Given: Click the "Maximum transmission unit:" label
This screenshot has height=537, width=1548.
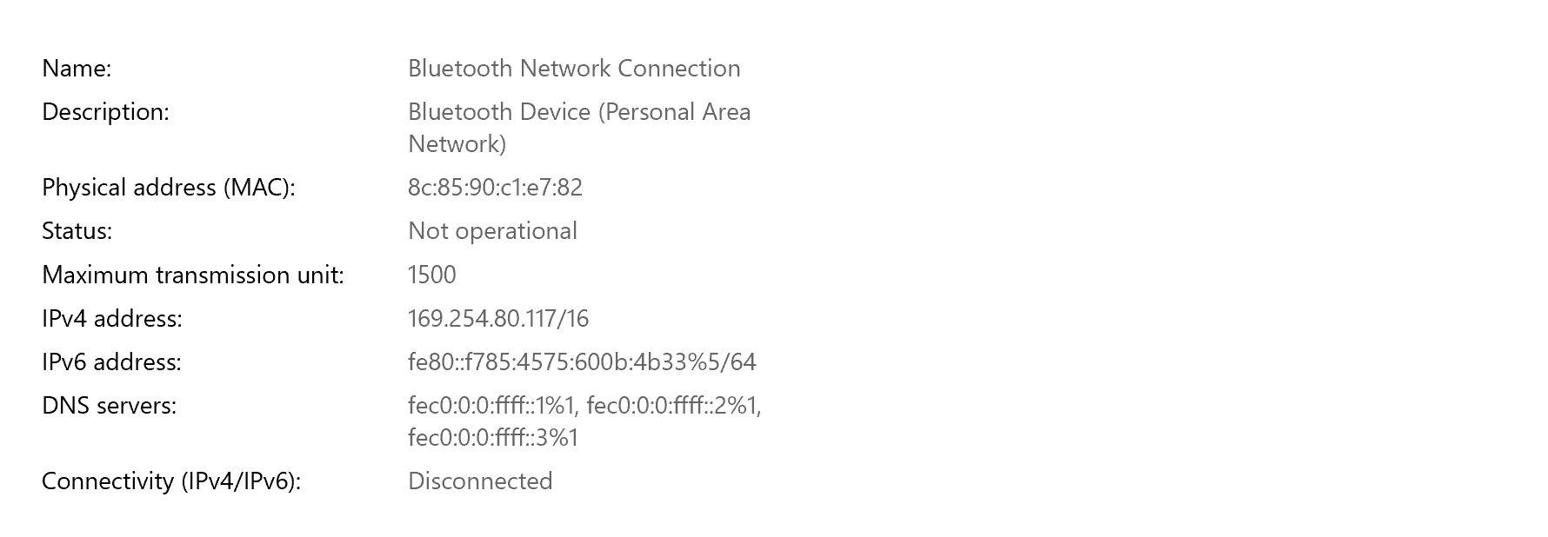Looking at the screenshot, I should tap(193, 275).
